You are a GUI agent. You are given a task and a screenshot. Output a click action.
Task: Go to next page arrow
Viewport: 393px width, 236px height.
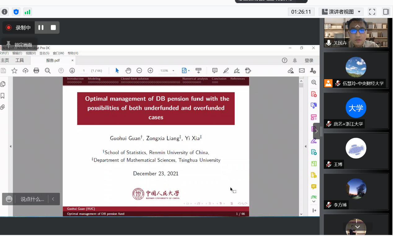[72, 71]
